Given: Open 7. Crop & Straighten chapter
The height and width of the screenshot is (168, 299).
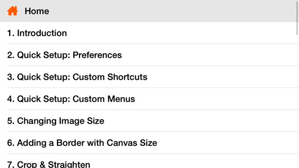Looking at the screenshot, I should click(149, 161).
